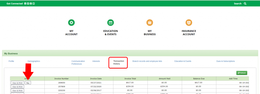The width and height of the screenshot is (260, 94).
Task: Open the Education & Events tab
Action: [183, 61]
